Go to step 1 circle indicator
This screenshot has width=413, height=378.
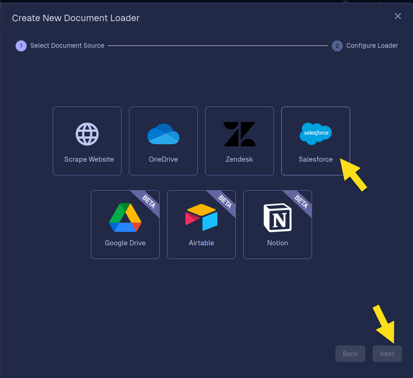21,46
